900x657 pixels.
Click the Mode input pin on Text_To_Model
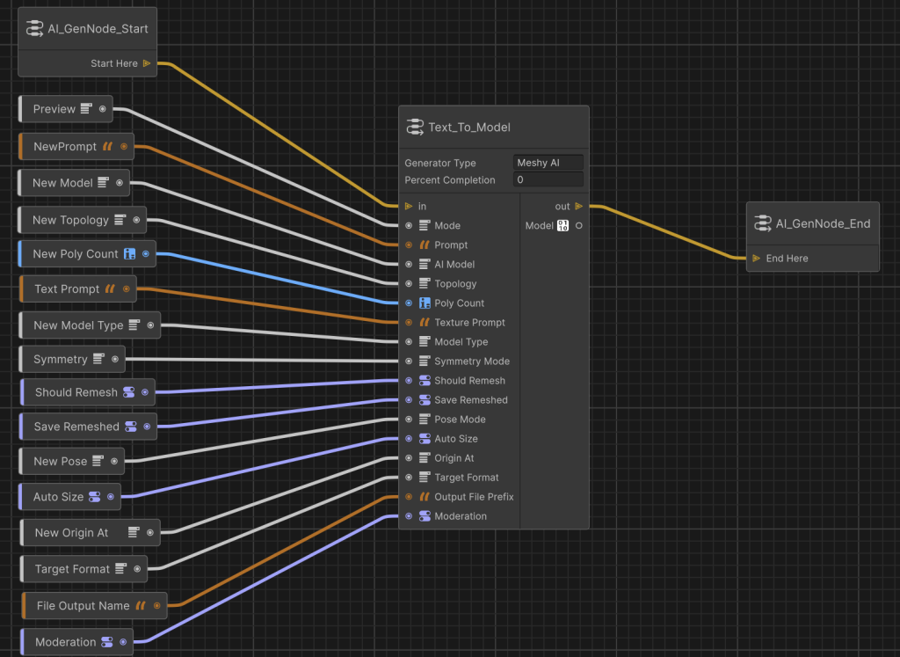(x=409, y=226)
